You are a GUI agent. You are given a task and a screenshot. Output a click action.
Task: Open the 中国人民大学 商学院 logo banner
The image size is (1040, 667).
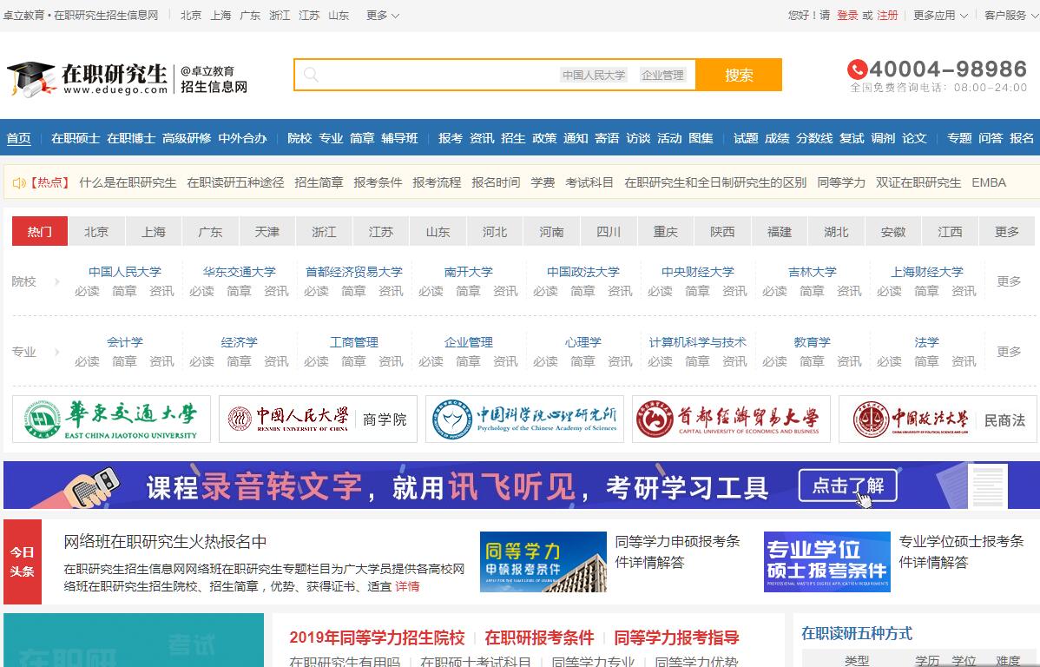coord(318,419)
